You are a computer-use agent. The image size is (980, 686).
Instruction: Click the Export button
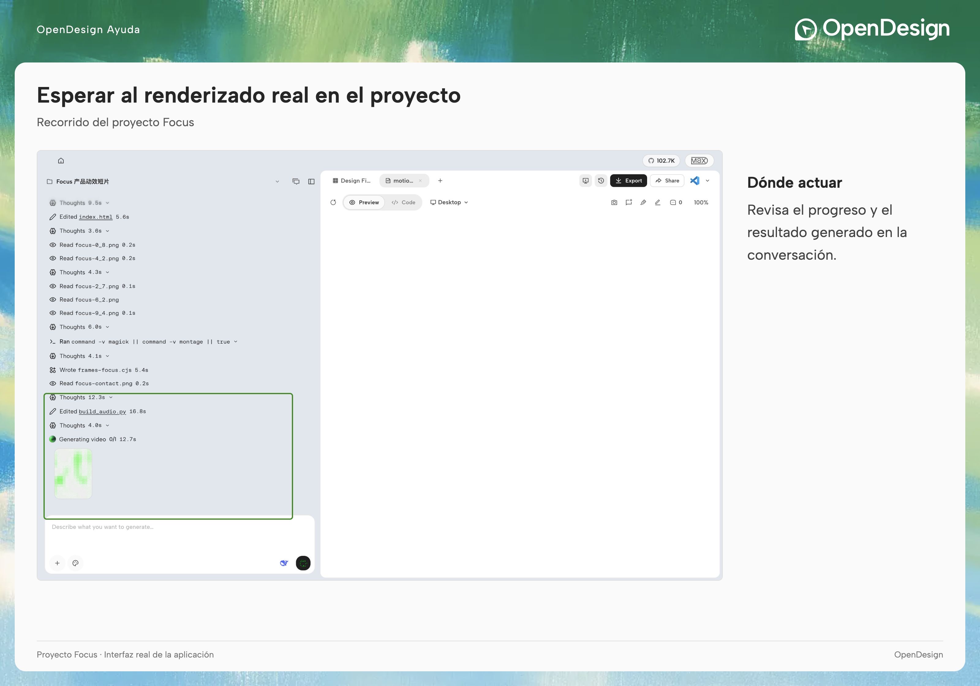pyautogui.click(x=628, y=181)
